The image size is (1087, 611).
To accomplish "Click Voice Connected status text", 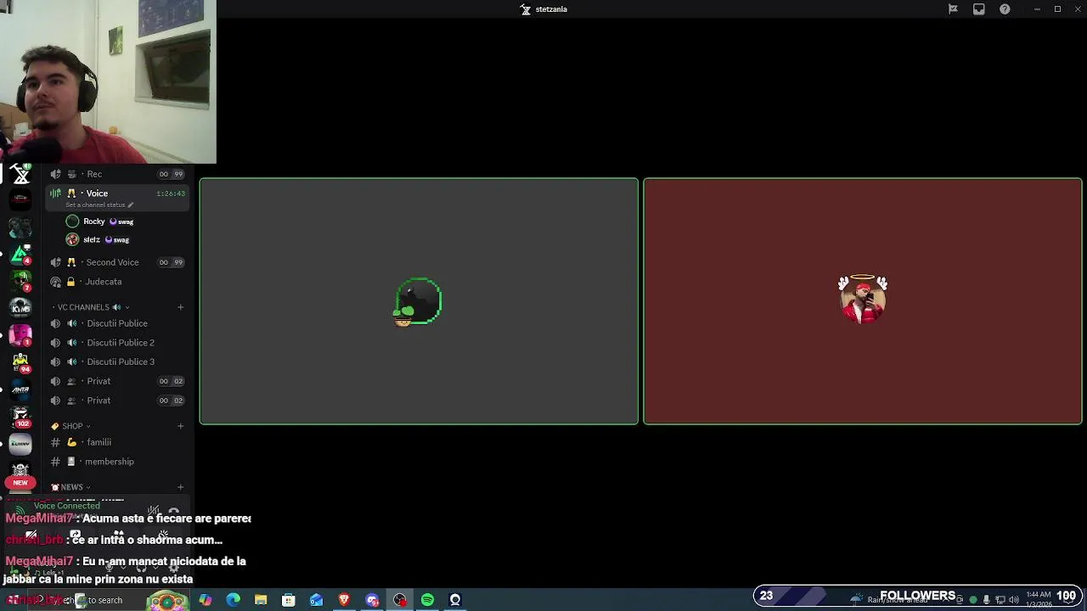I will tap(67, 506).
